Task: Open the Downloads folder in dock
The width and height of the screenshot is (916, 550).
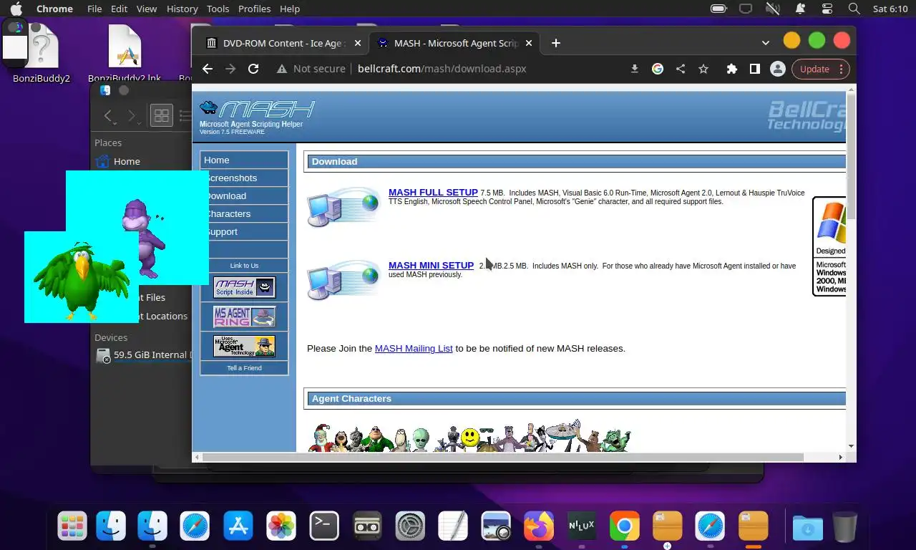Action: [x=807, y=528]
